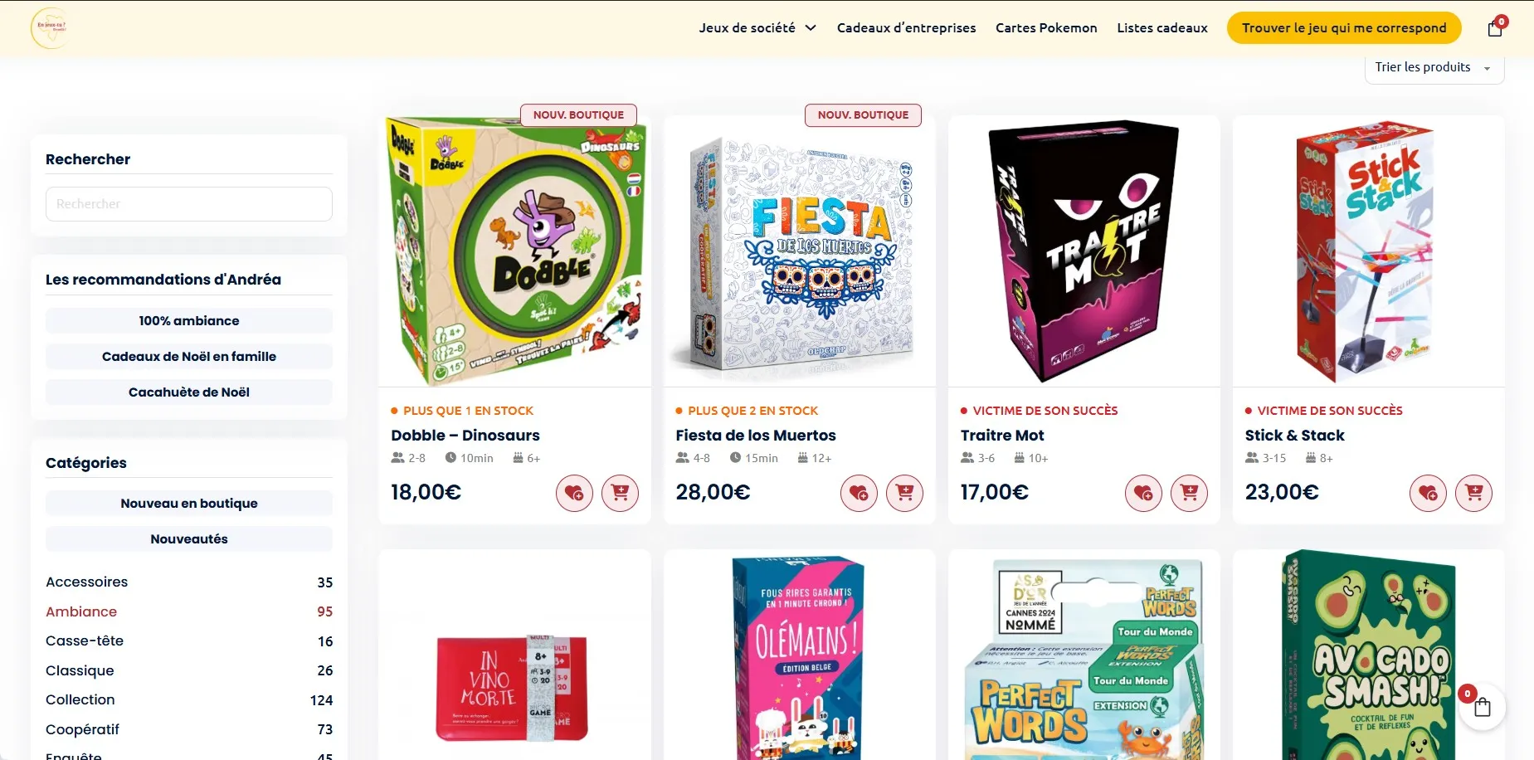Select the 100% ambiance recommendation
1534x760 pixels.
pyautogui.click(x=189, y=321)
